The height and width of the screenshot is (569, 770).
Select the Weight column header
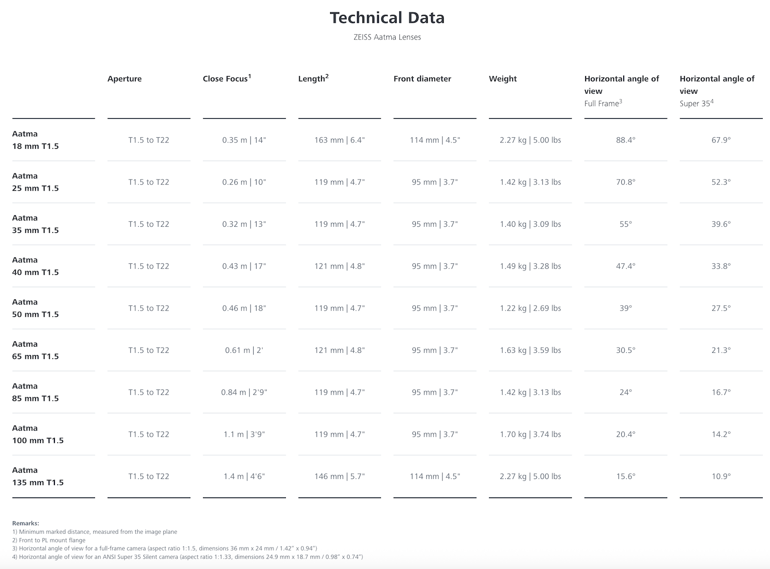coord(502,79)
